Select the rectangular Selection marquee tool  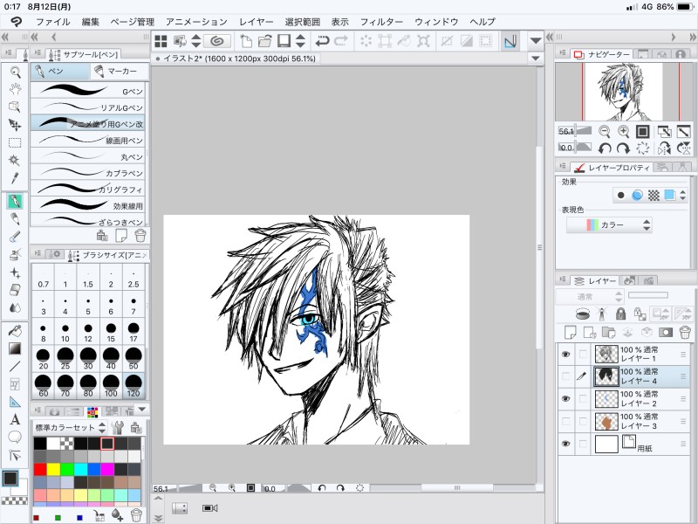coord(15,142)
